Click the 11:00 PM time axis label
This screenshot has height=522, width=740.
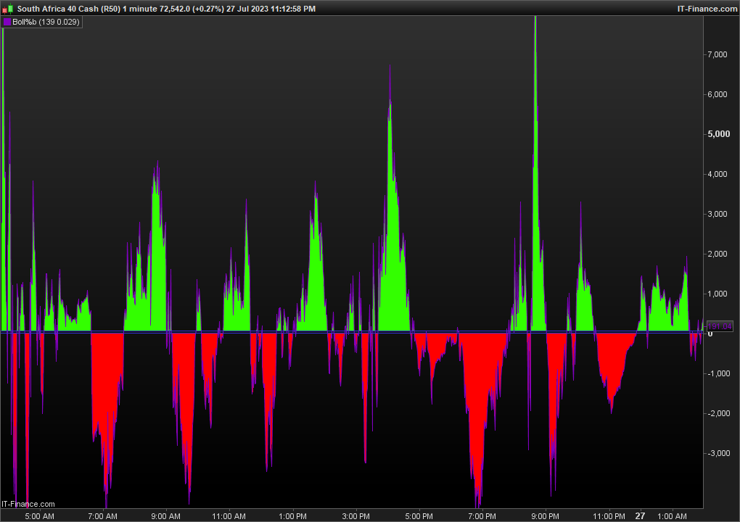click(x=609, y=516)
